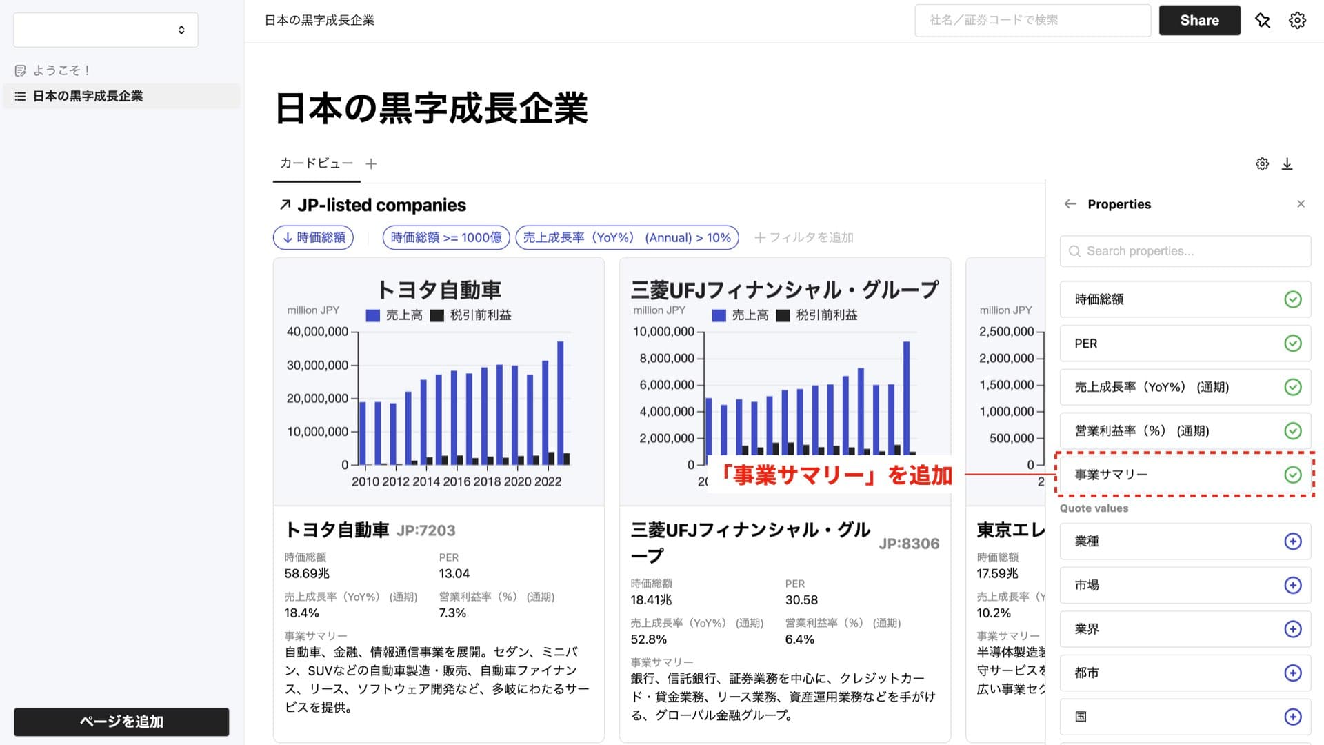Add the 都市 property with its plus icon
This screenshot has height=745, width=1324.
coord(1293,673)
